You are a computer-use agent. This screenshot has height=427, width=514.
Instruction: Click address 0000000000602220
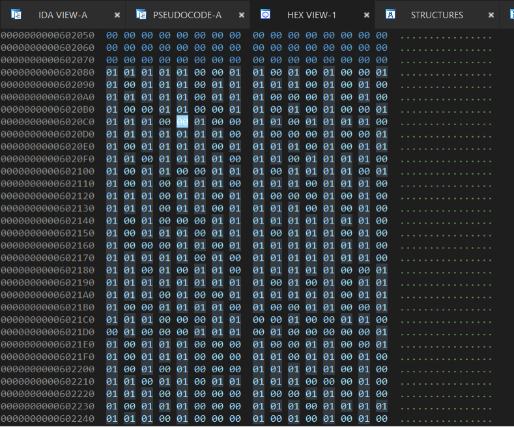coord(48,394)
